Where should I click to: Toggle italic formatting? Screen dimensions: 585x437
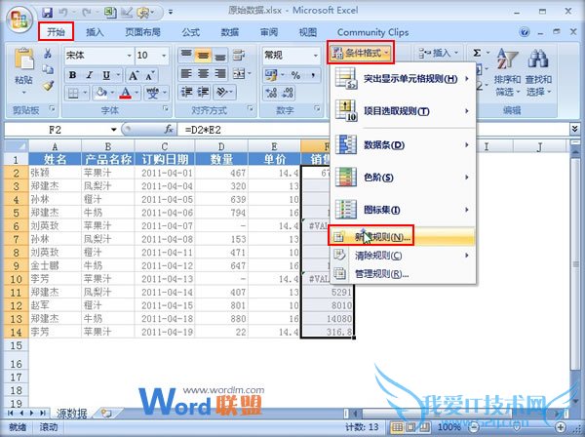pyautogui.click(x=90, y=75)
